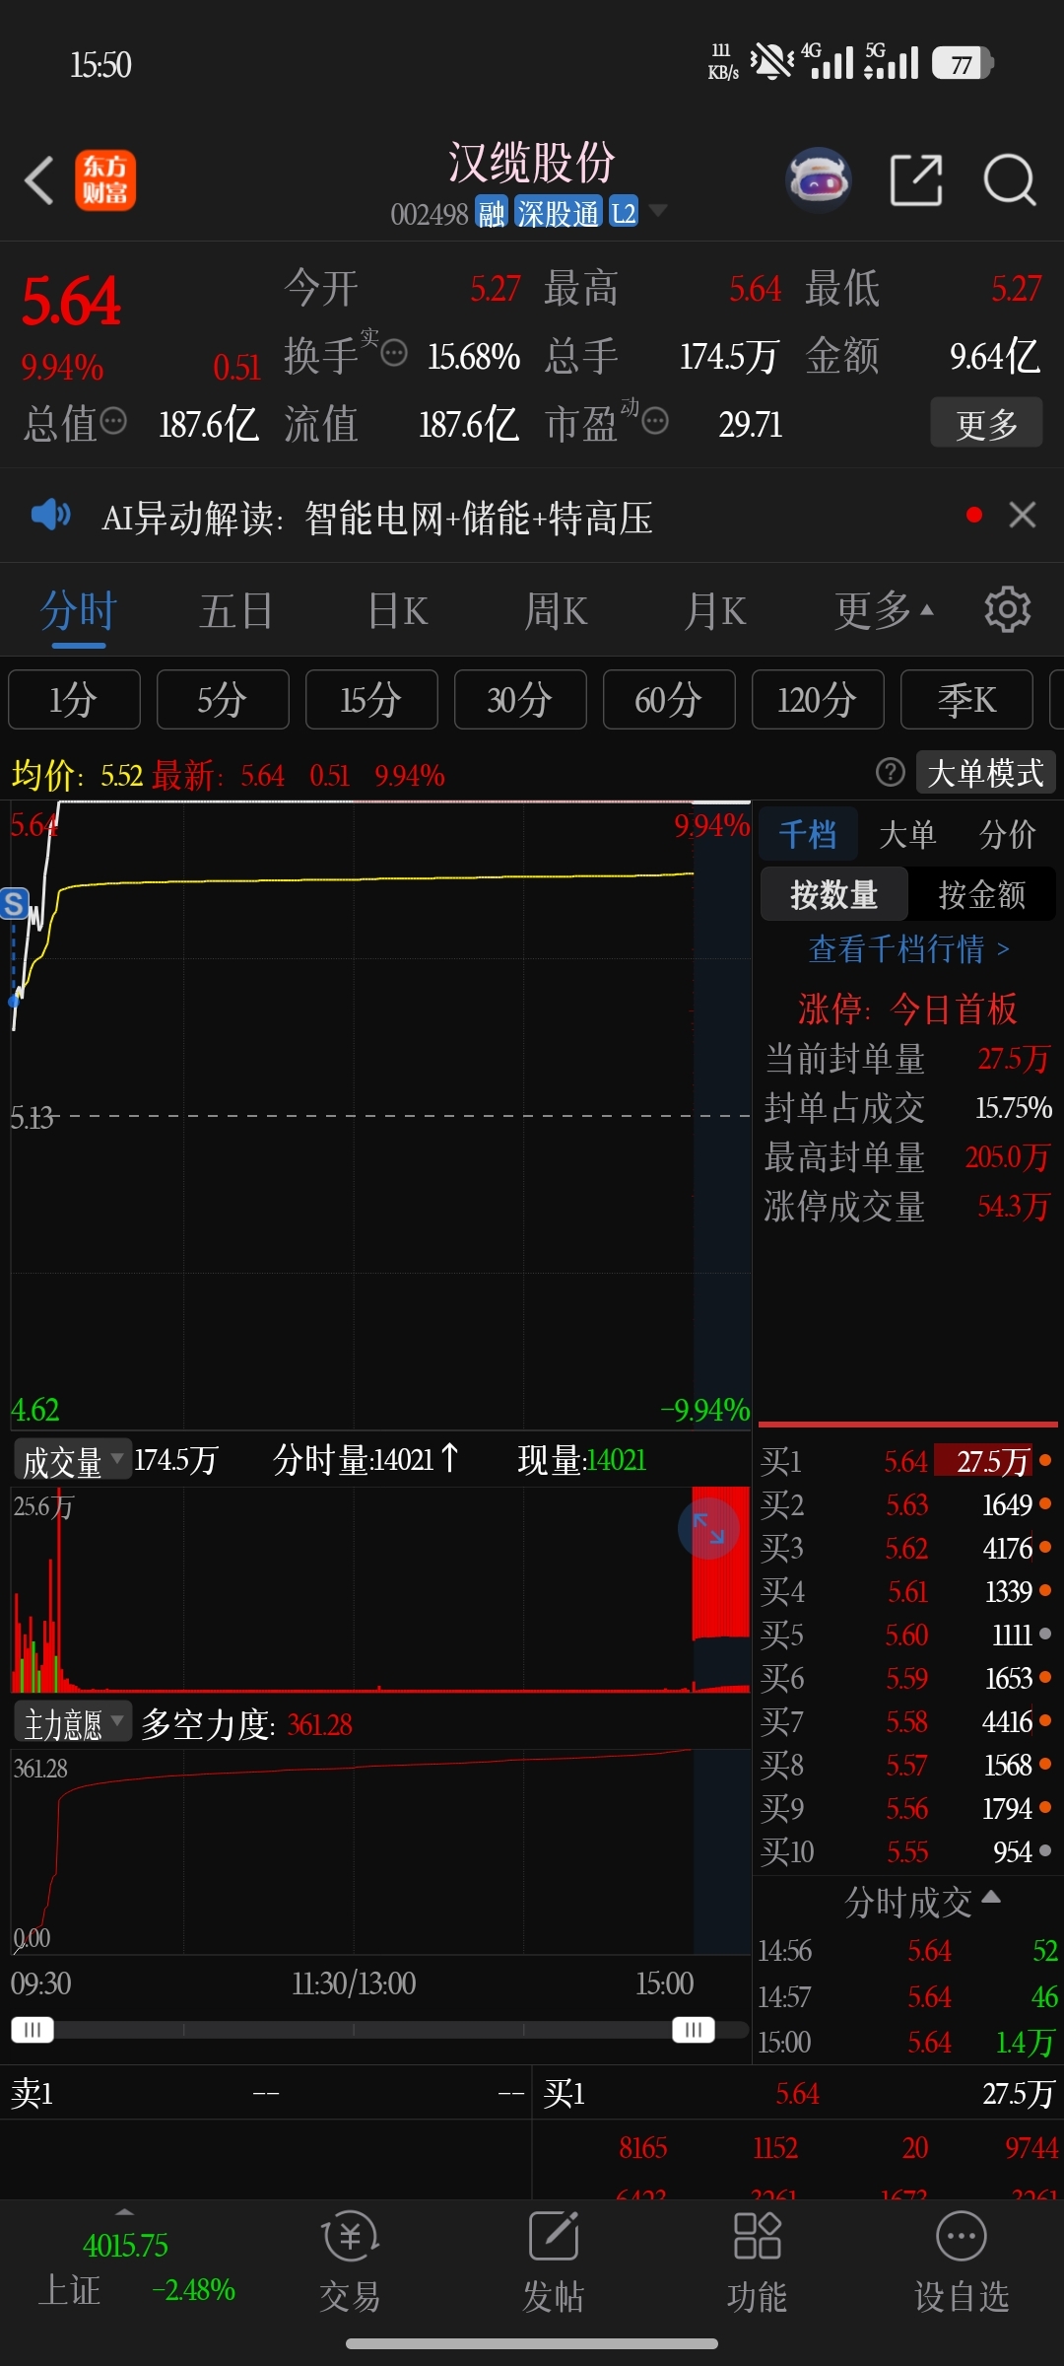The height and width of the screenshot is (2366, 1064).
Task: Switch to the 周K tab
Action: point(557,610)
